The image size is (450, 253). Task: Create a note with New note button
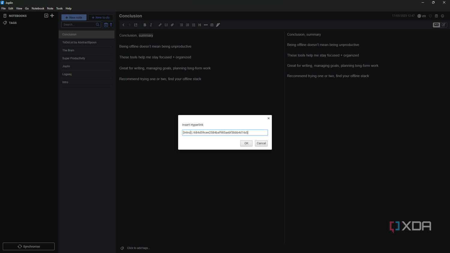coord(74,17)
